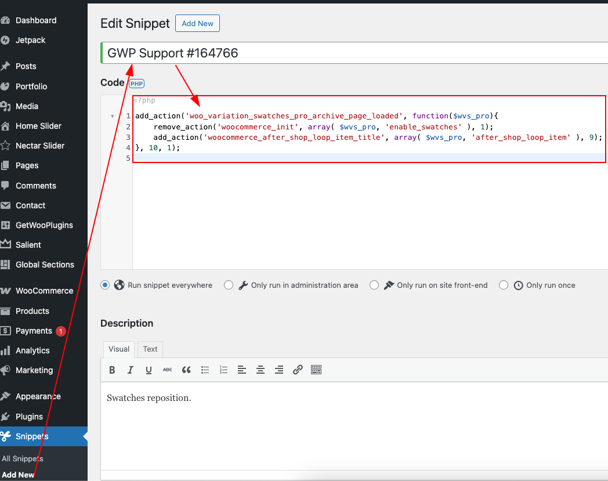Click the PHP badge beside Code
608x481 pixels.
(x=136, y=84)
